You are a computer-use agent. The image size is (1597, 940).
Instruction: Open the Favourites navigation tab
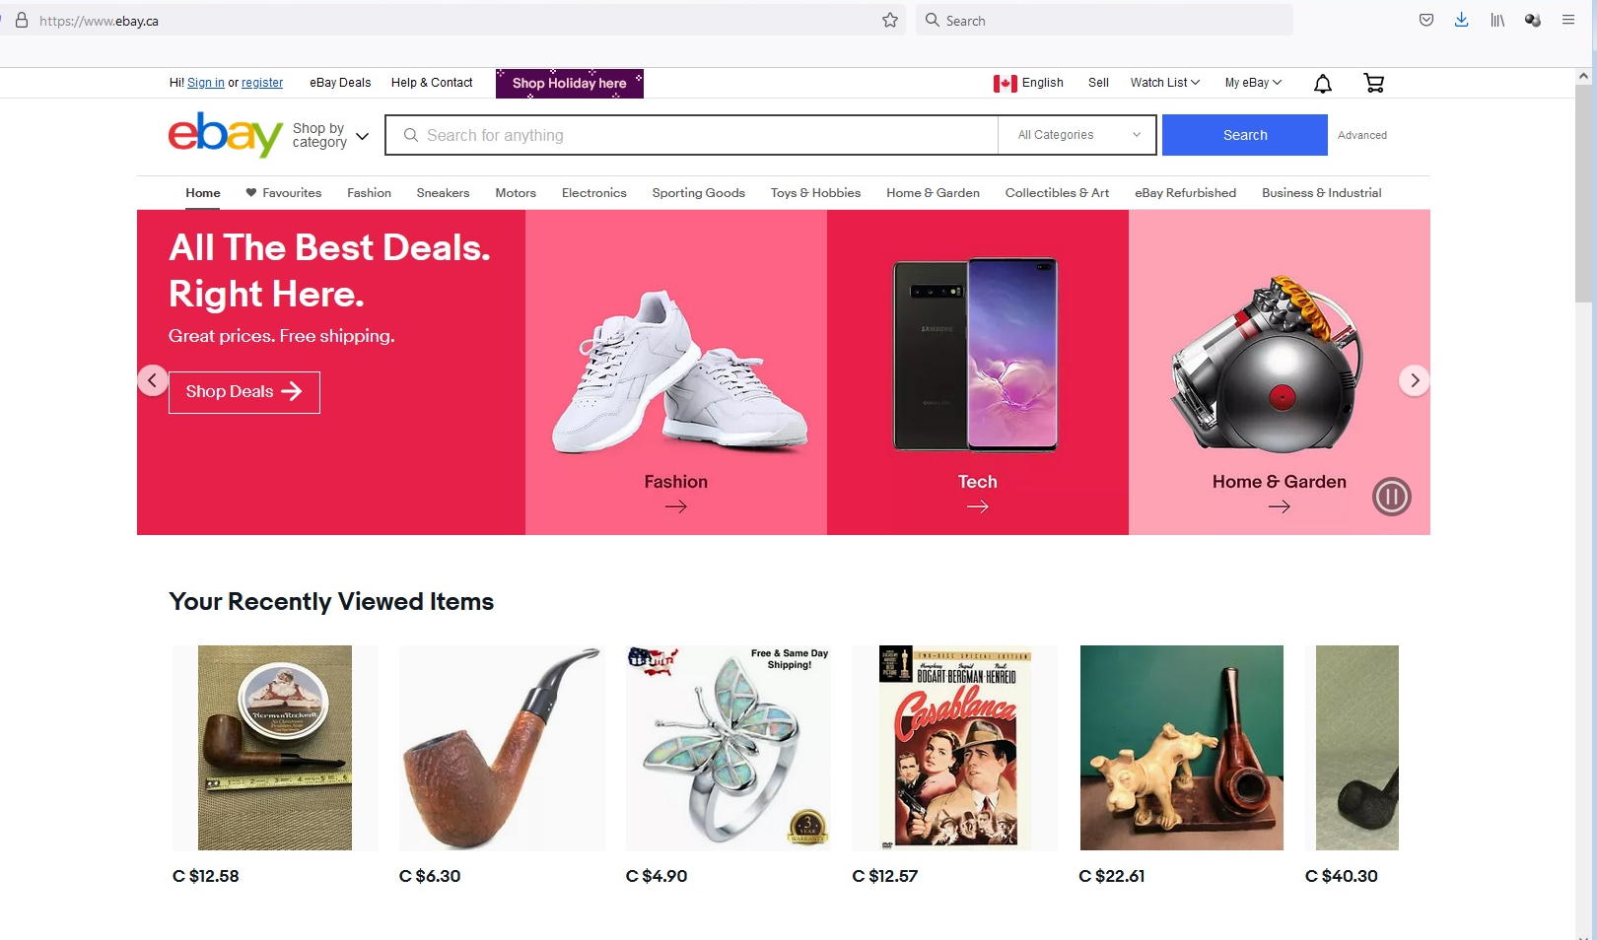point(283,193)
